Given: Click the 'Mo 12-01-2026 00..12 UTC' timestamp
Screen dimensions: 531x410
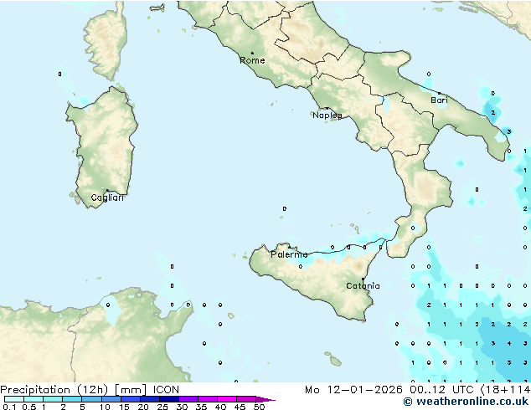Looking at the screenshot, I should click(389, 390).
